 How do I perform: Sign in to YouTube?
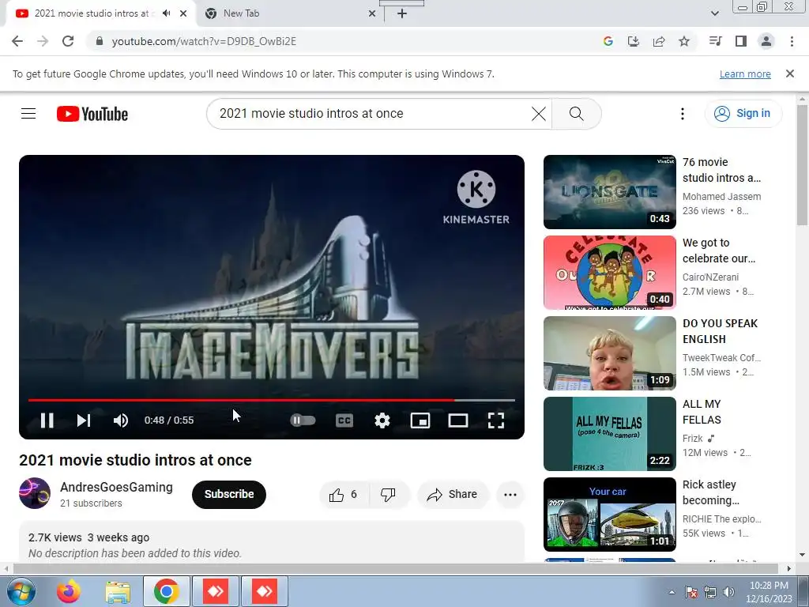743,114
